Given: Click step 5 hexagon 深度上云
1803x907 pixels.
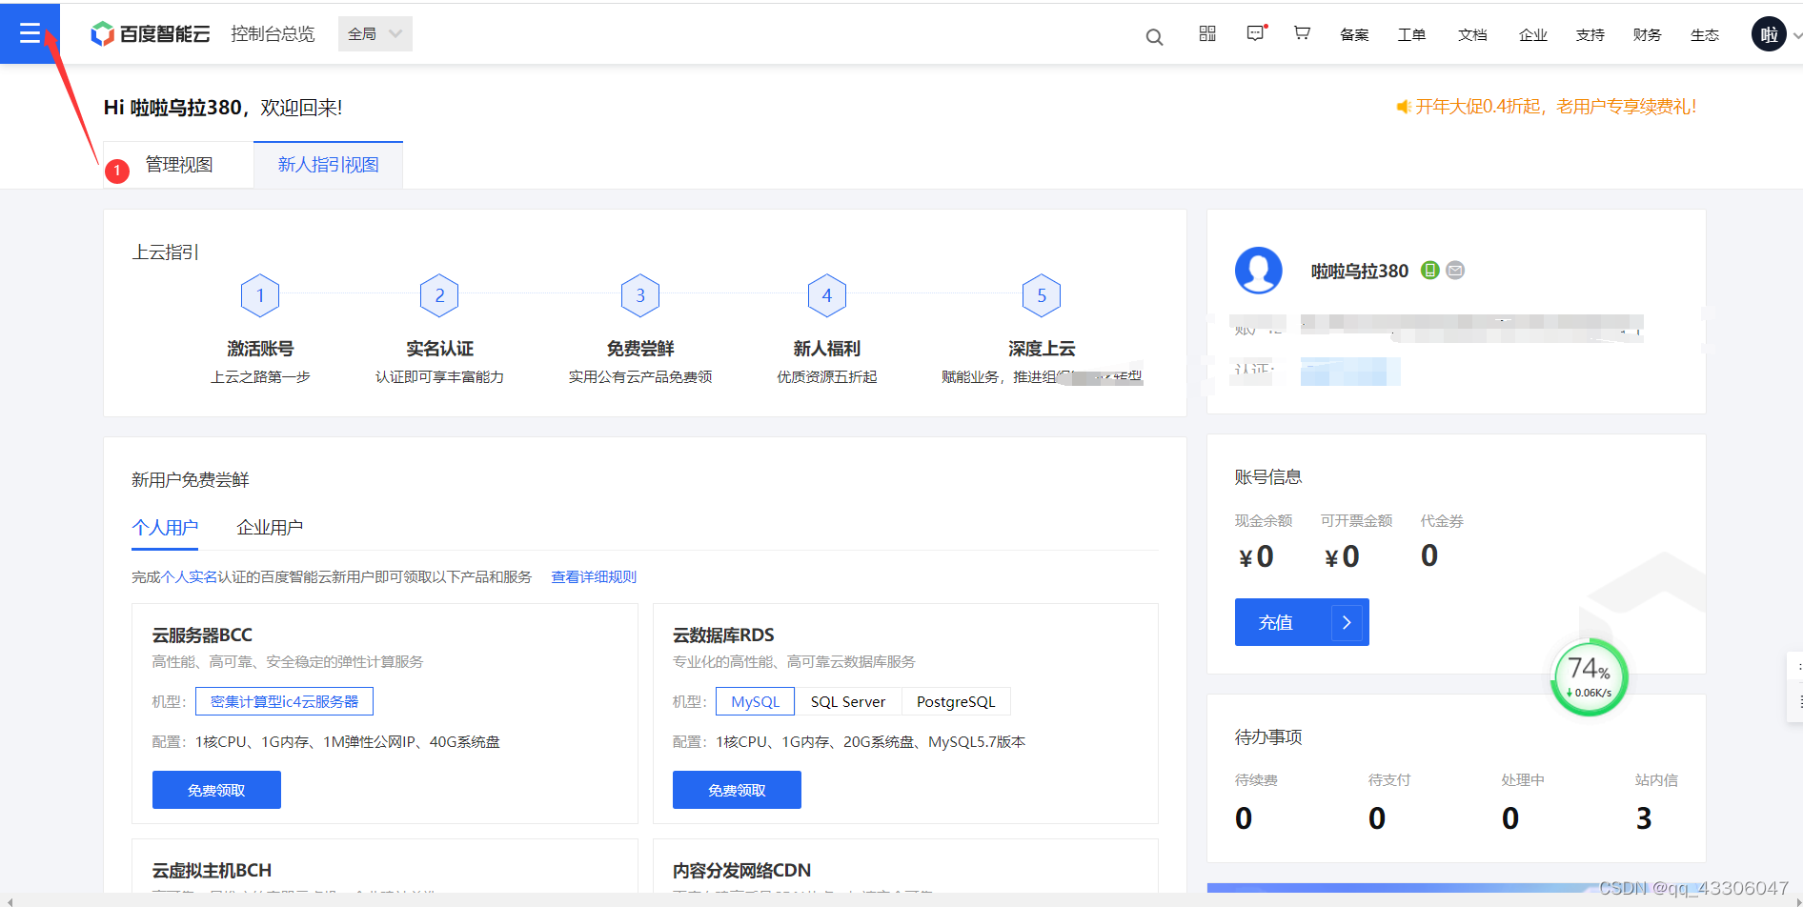Looking at the screenshot, I should 1042,295.
